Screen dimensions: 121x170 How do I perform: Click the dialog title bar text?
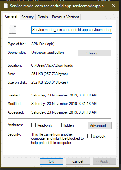(x=58, y=6)
